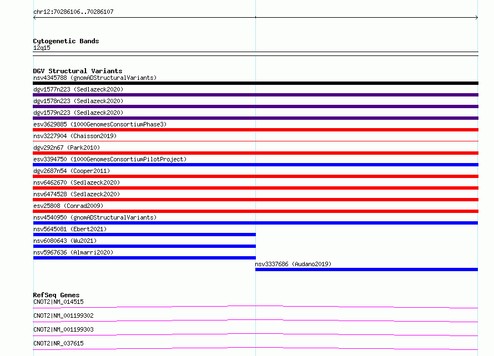
Task: Click the magenta line under CNOT2|NR_037615
Action: [x=255, y=348]
